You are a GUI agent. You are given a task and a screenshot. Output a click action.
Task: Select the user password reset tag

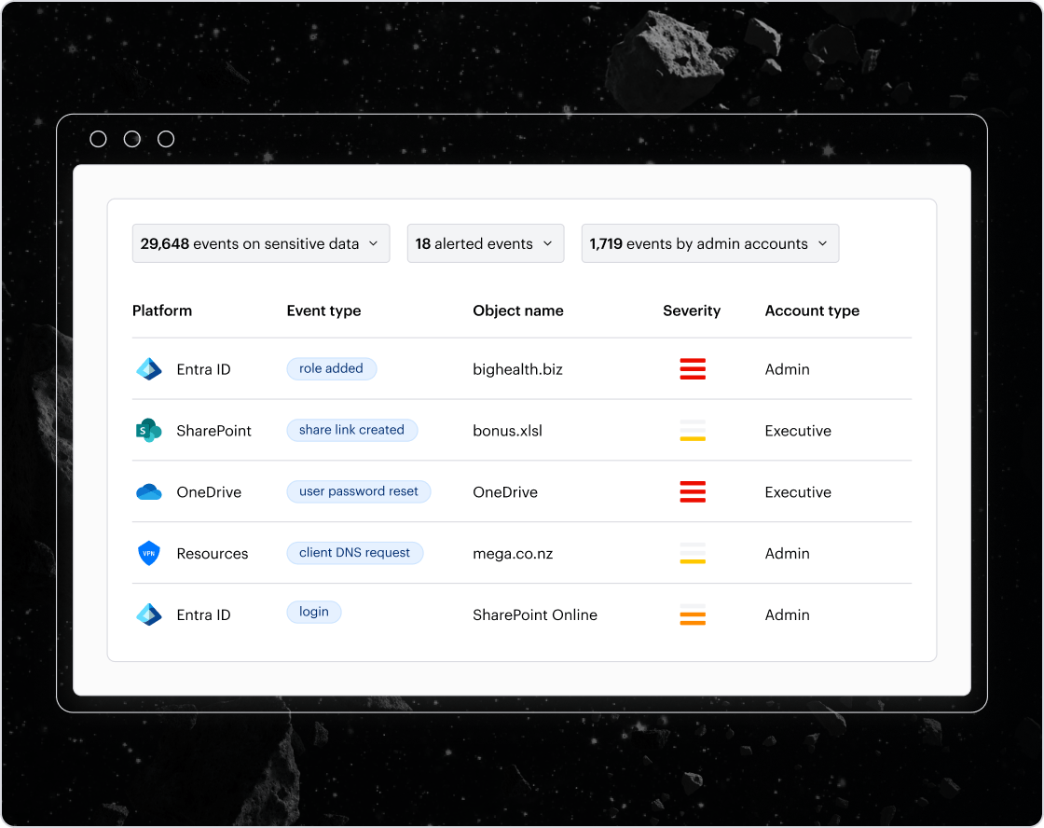click(x=358, y=491)
